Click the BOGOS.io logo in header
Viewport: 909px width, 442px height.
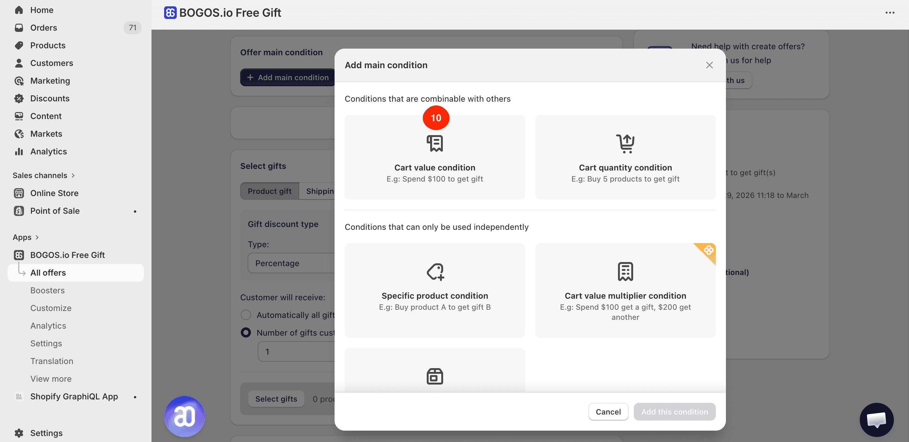coord(170,13)
